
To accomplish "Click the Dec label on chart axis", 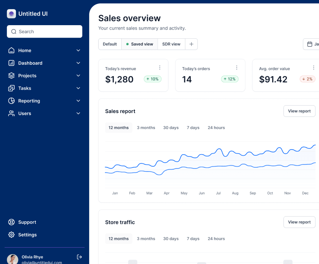I will 305,193.
